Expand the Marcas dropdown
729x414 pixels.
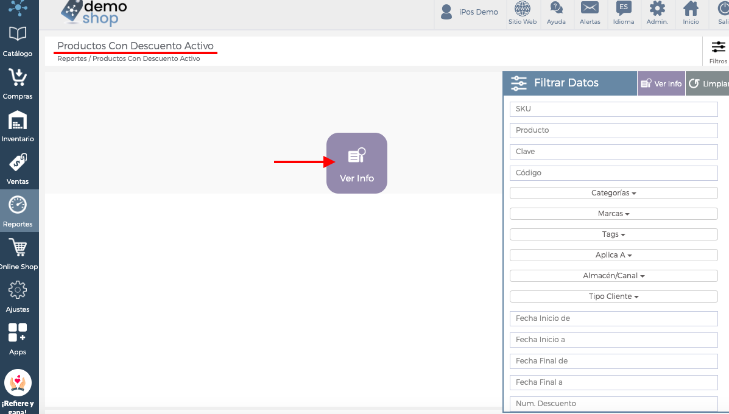(x=614, y=214)
